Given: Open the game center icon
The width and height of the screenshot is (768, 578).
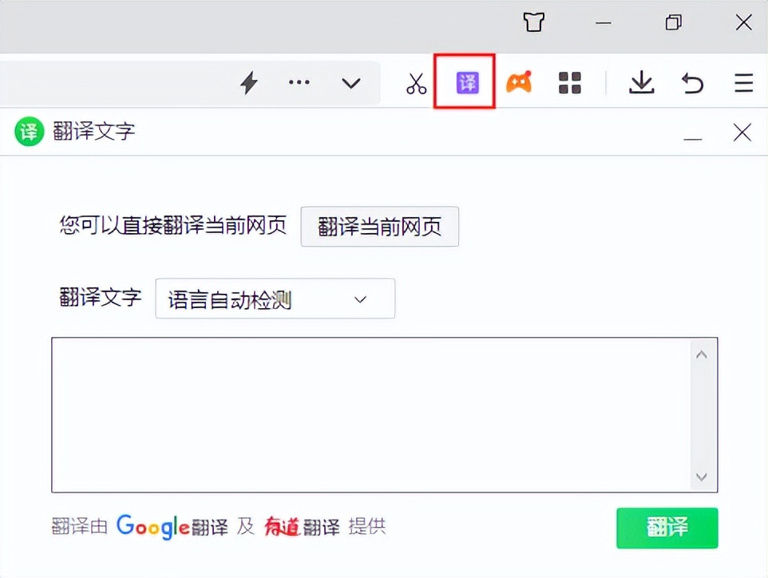Looking at the screenshot, I should (x=519, y=82).
